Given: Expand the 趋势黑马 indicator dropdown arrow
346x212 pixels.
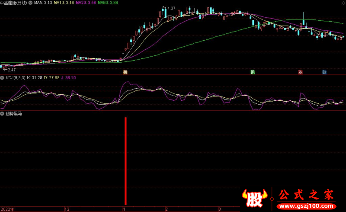Looking at the screenshot, I should tap(3, 114).
